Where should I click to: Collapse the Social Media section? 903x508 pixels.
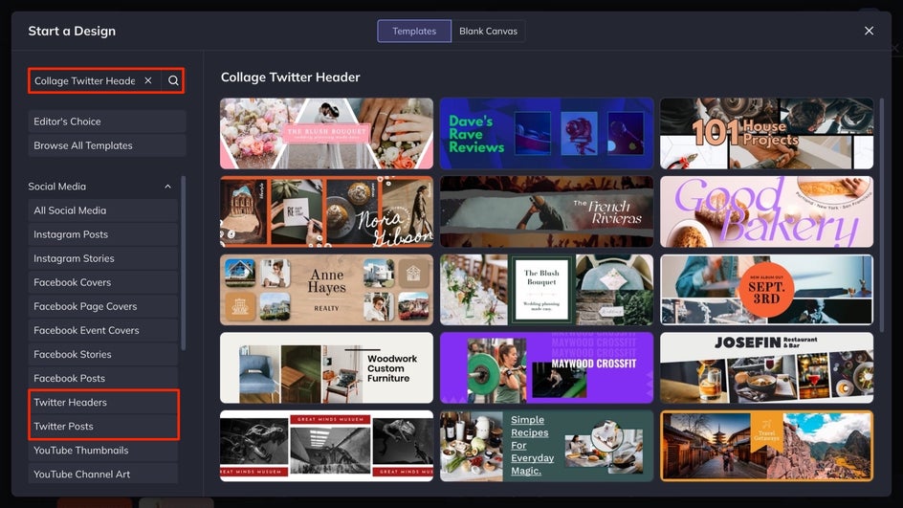[x=167, y=187]
